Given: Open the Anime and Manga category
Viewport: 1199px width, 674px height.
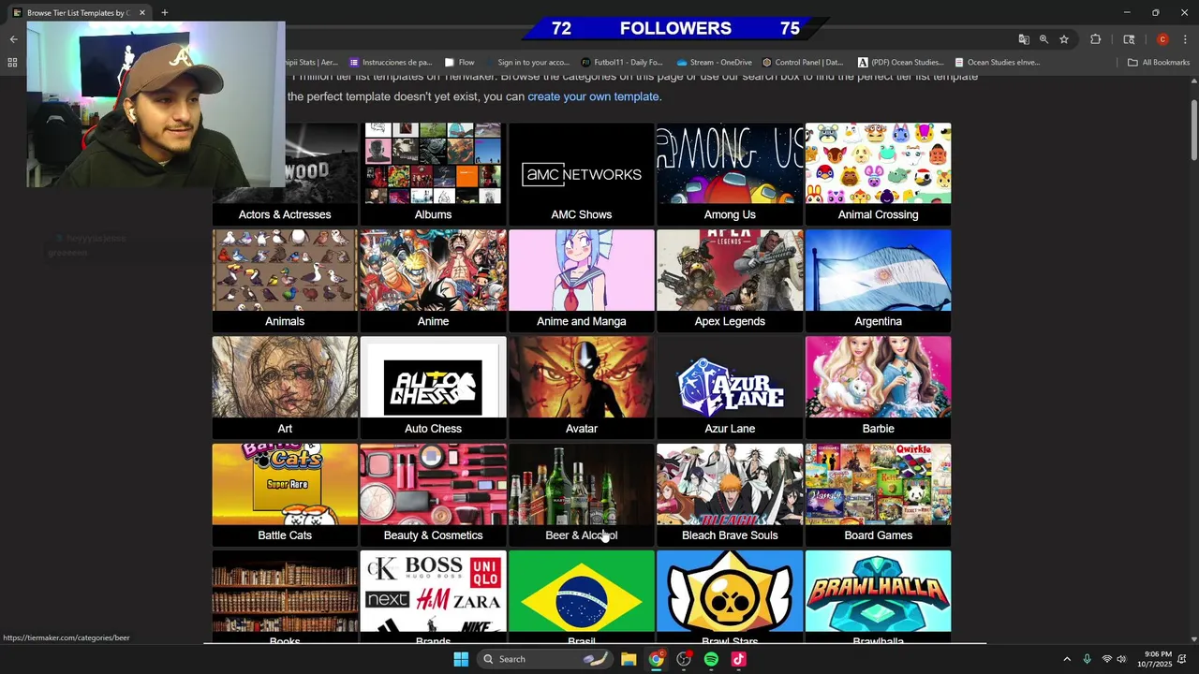Looking at the screenshot, I should pyautogui.click(x=582, y=281).
